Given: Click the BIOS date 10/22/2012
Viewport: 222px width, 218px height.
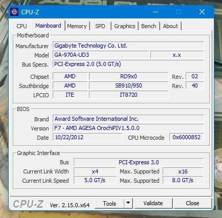Looking at the screenshot, I should pyautogui.click(x=87, y=137).
